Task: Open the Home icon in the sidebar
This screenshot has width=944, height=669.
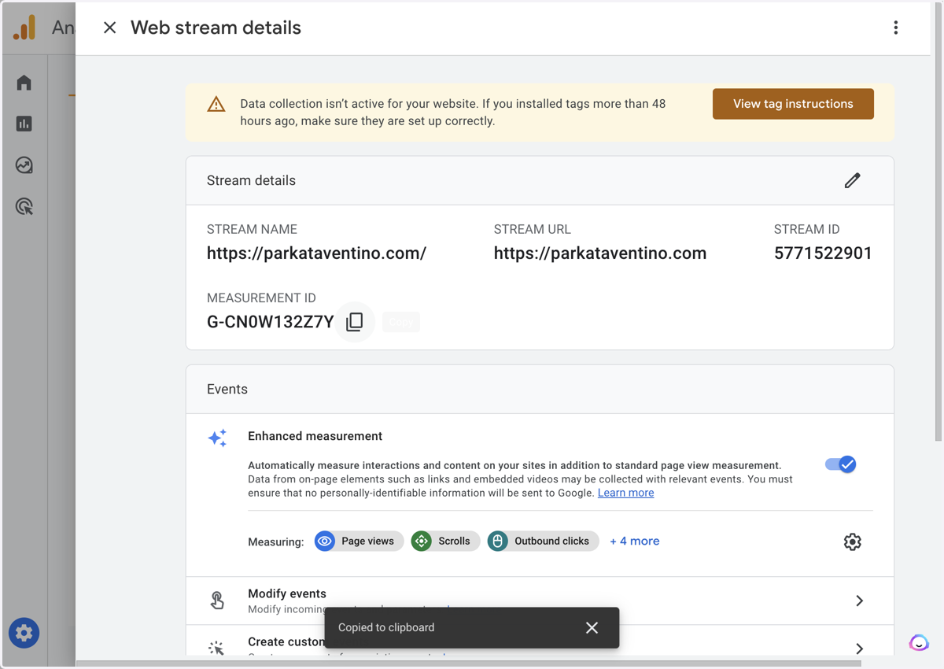Action: click(x=24, y=83)
